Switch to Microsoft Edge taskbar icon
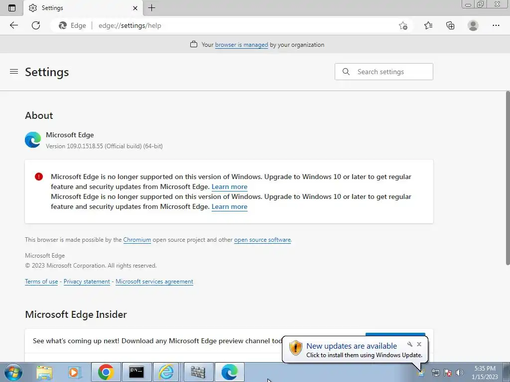The width and height of the screenshot is (510, 382). click(x=229, y=372)
